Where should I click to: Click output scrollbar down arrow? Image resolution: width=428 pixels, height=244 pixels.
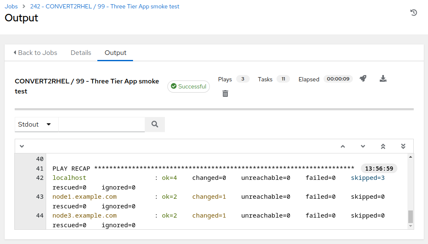pos(410,226)
